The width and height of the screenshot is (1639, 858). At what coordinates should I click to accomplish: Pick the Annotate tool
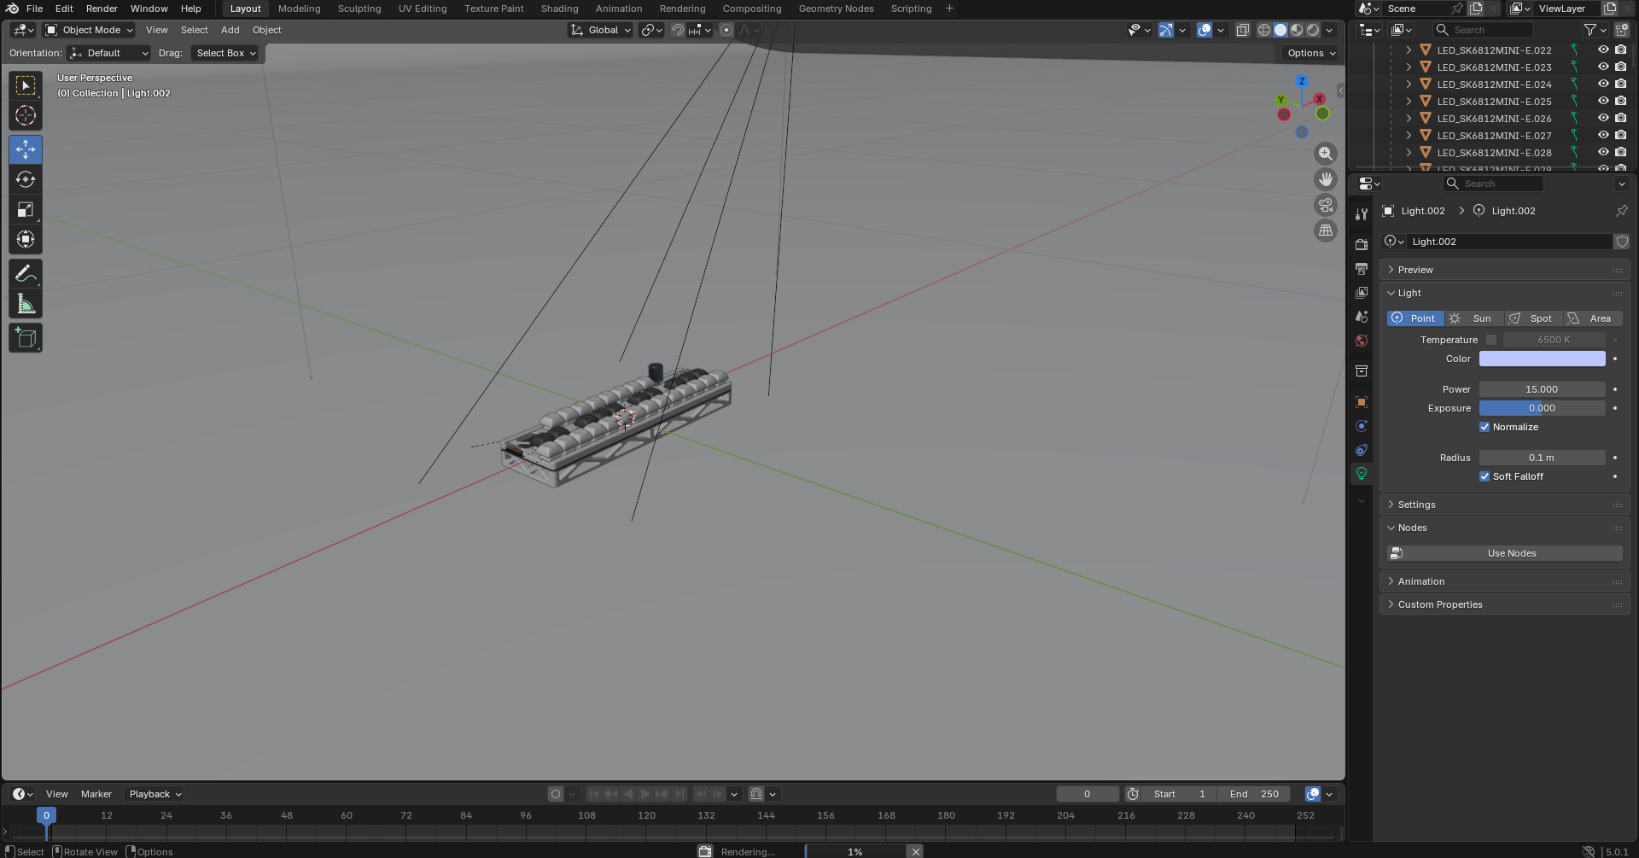(x=26, y=274)
